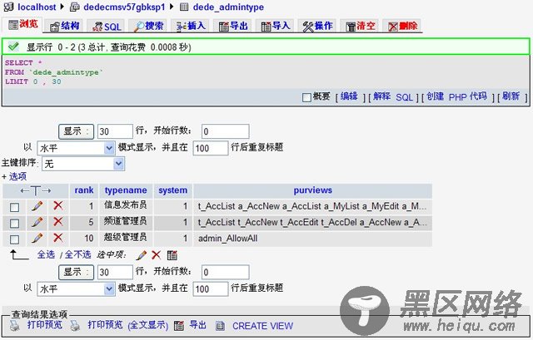The width and height of the screenshot is (533, 340).
Task: Sort by the typename column header
Action: tap(126, 190)
